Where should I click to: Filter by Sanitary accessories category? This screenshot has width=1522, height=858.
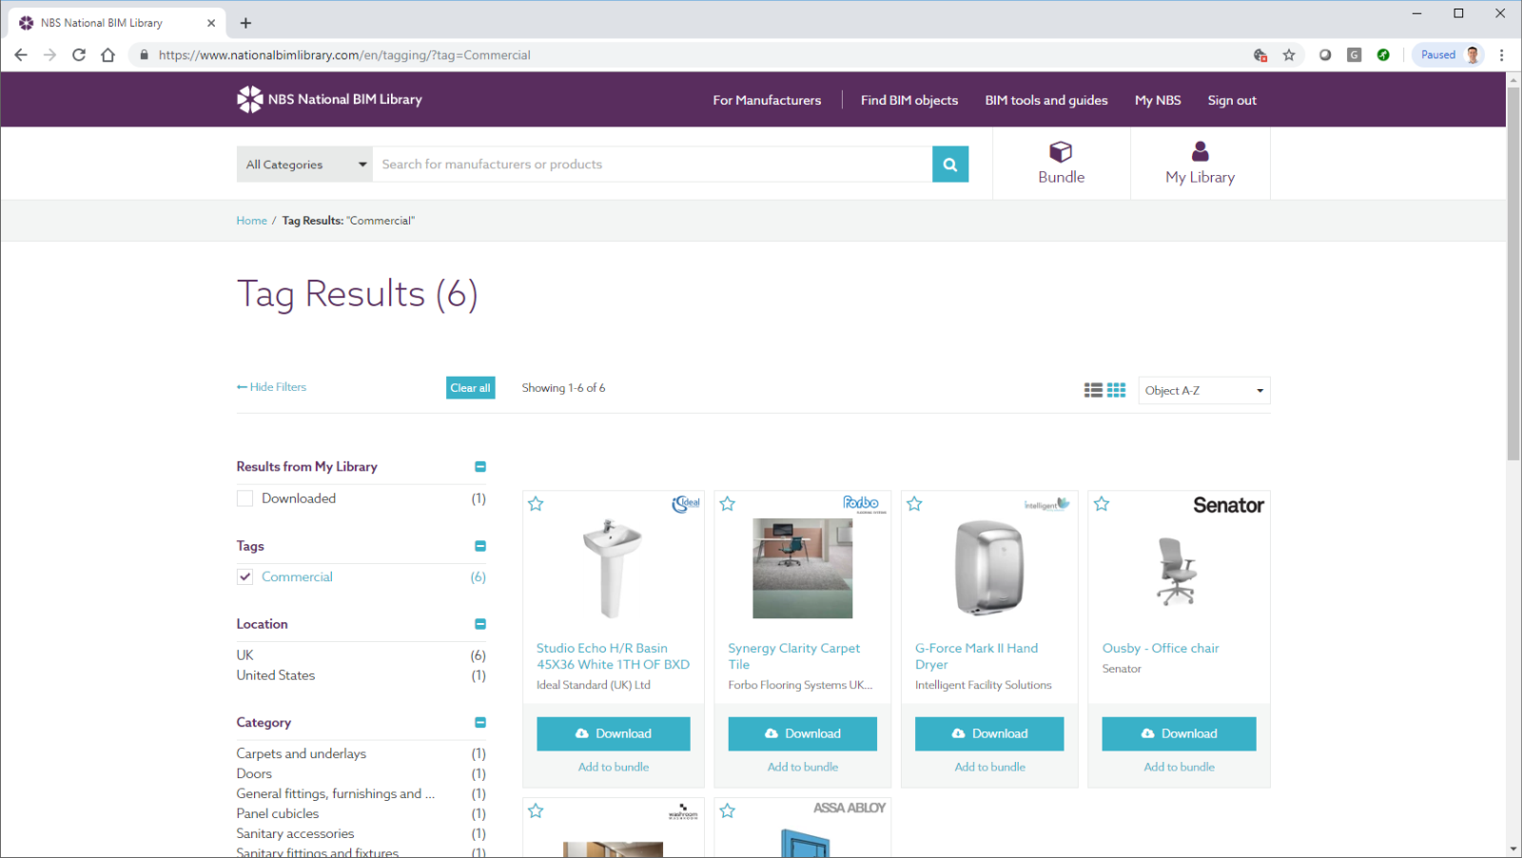click(296, 833)
